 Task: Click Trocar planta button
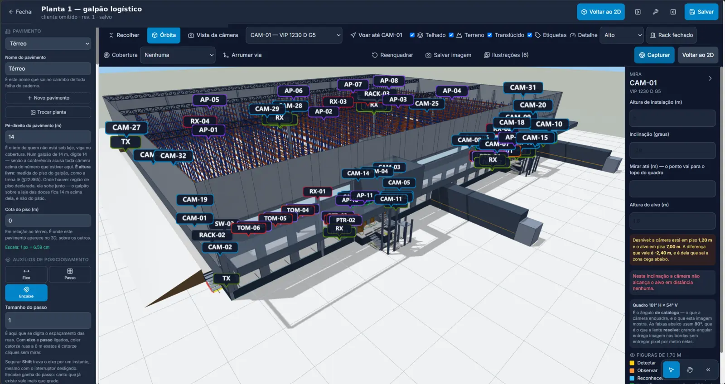coord(48,112)
